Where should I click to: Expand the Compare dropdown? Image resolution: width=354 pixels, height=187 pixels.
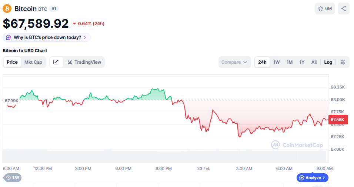click(234, 62)
